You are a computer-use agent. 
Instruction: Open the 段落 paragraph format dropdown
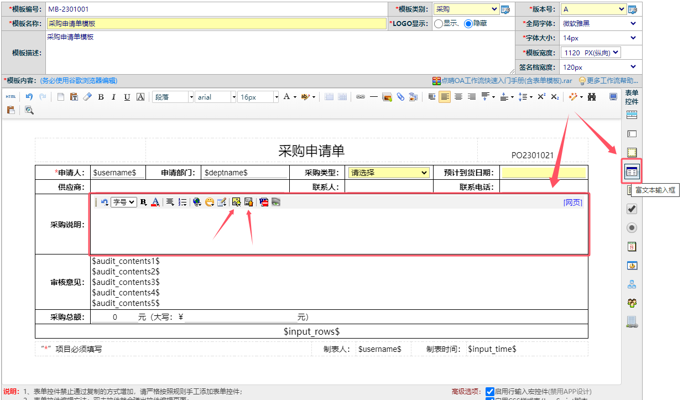click(173, 97)
